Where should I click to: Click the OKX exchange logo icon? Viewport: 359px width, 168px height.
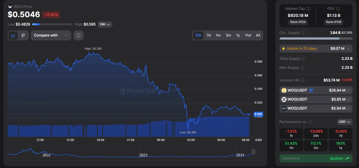tap(284, 99)
